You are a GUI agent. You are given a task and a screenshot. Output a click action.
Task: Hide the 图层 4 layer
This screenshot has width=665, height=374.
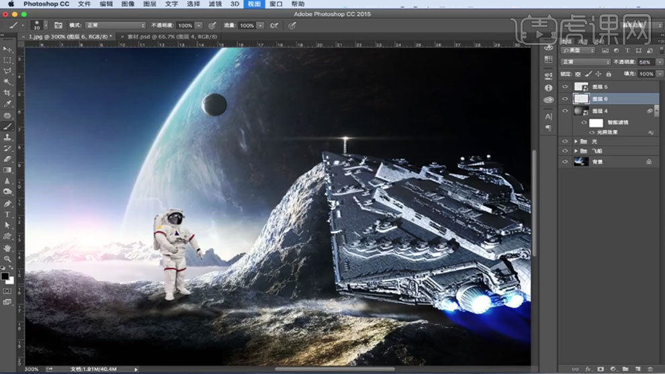click(565, 111)
